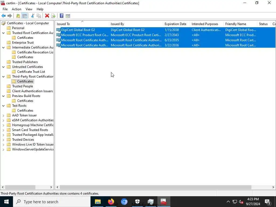This screenshot has width=276, height=207.
Task: Sort by Friendly Name column header
Action: (x=240, y=24)
